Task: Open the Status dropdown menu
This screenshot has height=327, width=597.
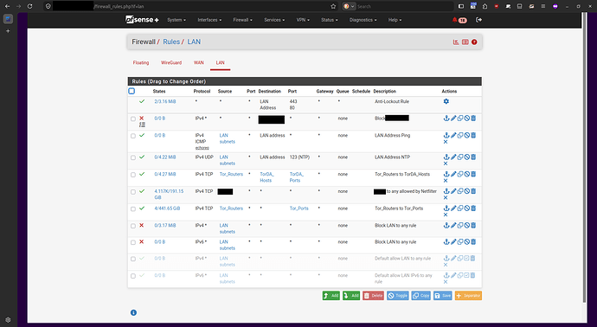Action: click(x=329, y=20)
